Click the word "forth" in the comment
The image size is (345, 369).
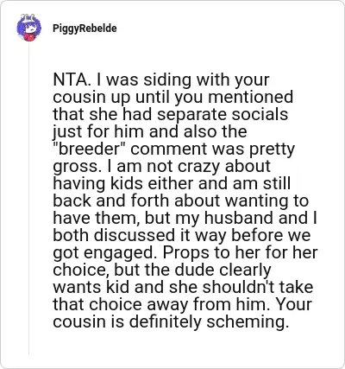(149, 200)
